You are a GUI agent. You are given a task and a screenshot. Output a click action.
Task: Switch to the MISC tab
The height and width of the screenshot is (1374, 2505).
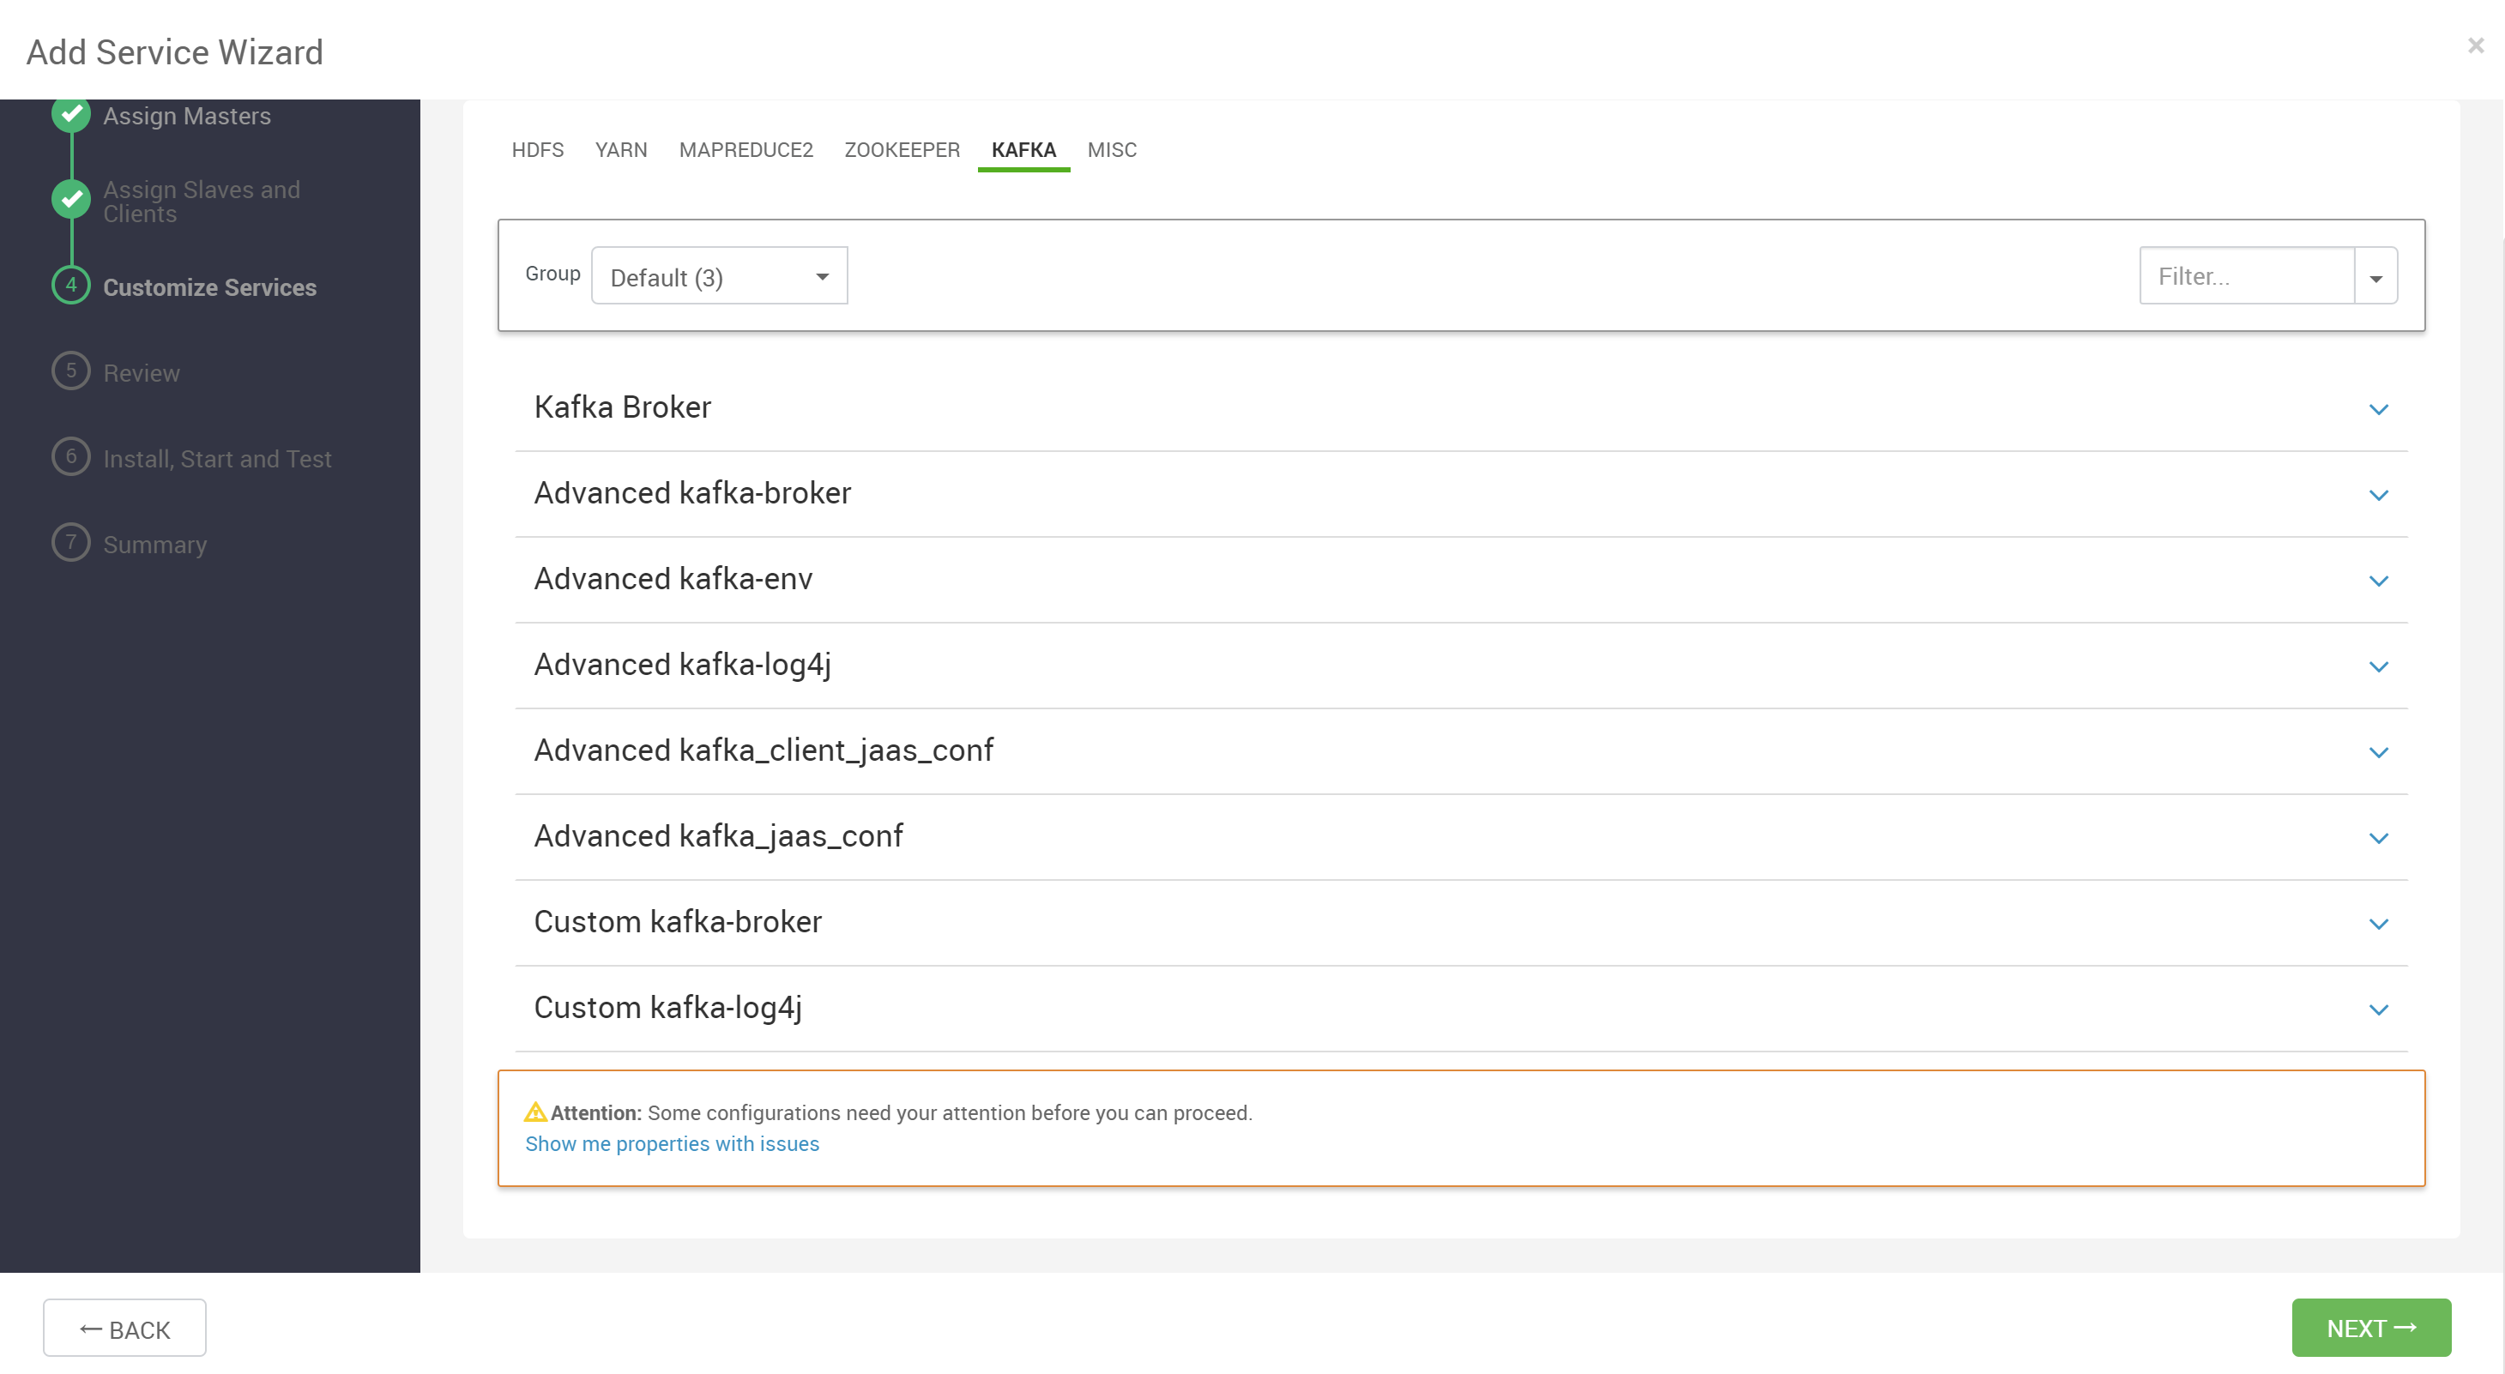click(1112, 150)
